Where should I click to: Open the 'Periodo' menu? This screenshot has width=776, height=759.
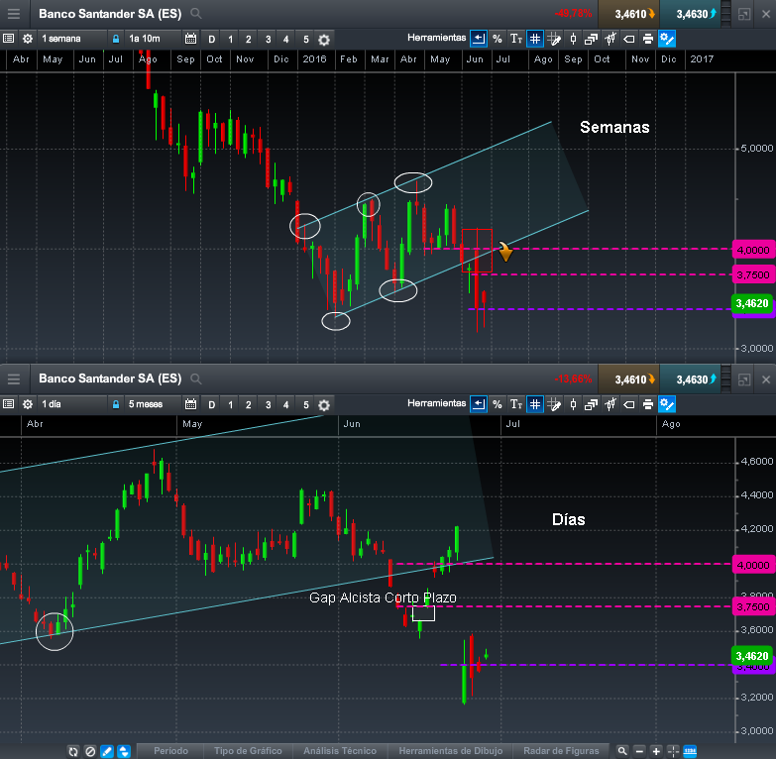point(170,751)
